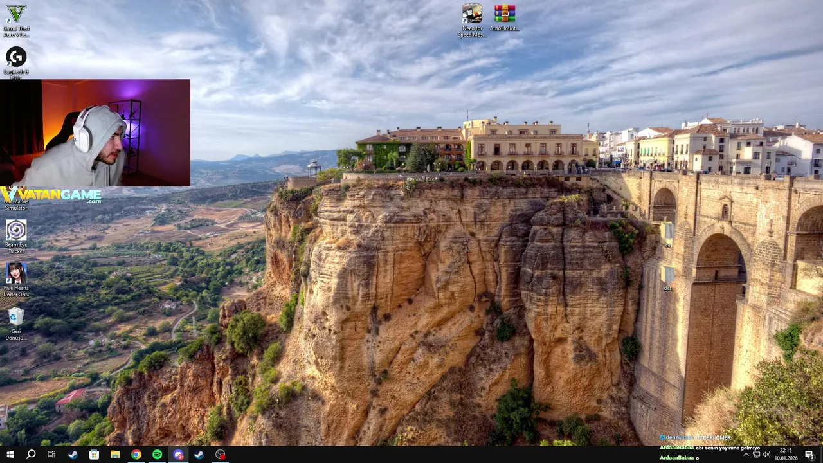Open the Geri Dönüşüm recycle bin icon
Viewport: 823px width, 463px height.
pos(16,323)
